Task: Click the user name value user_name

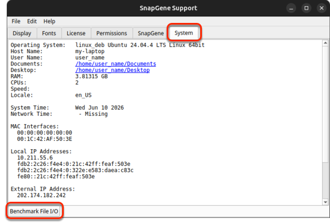Action: point(90,58)
